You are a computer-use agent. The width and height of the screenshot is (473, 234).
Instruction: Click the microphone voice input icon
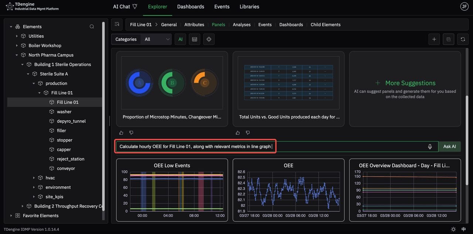tap(430, 147)
